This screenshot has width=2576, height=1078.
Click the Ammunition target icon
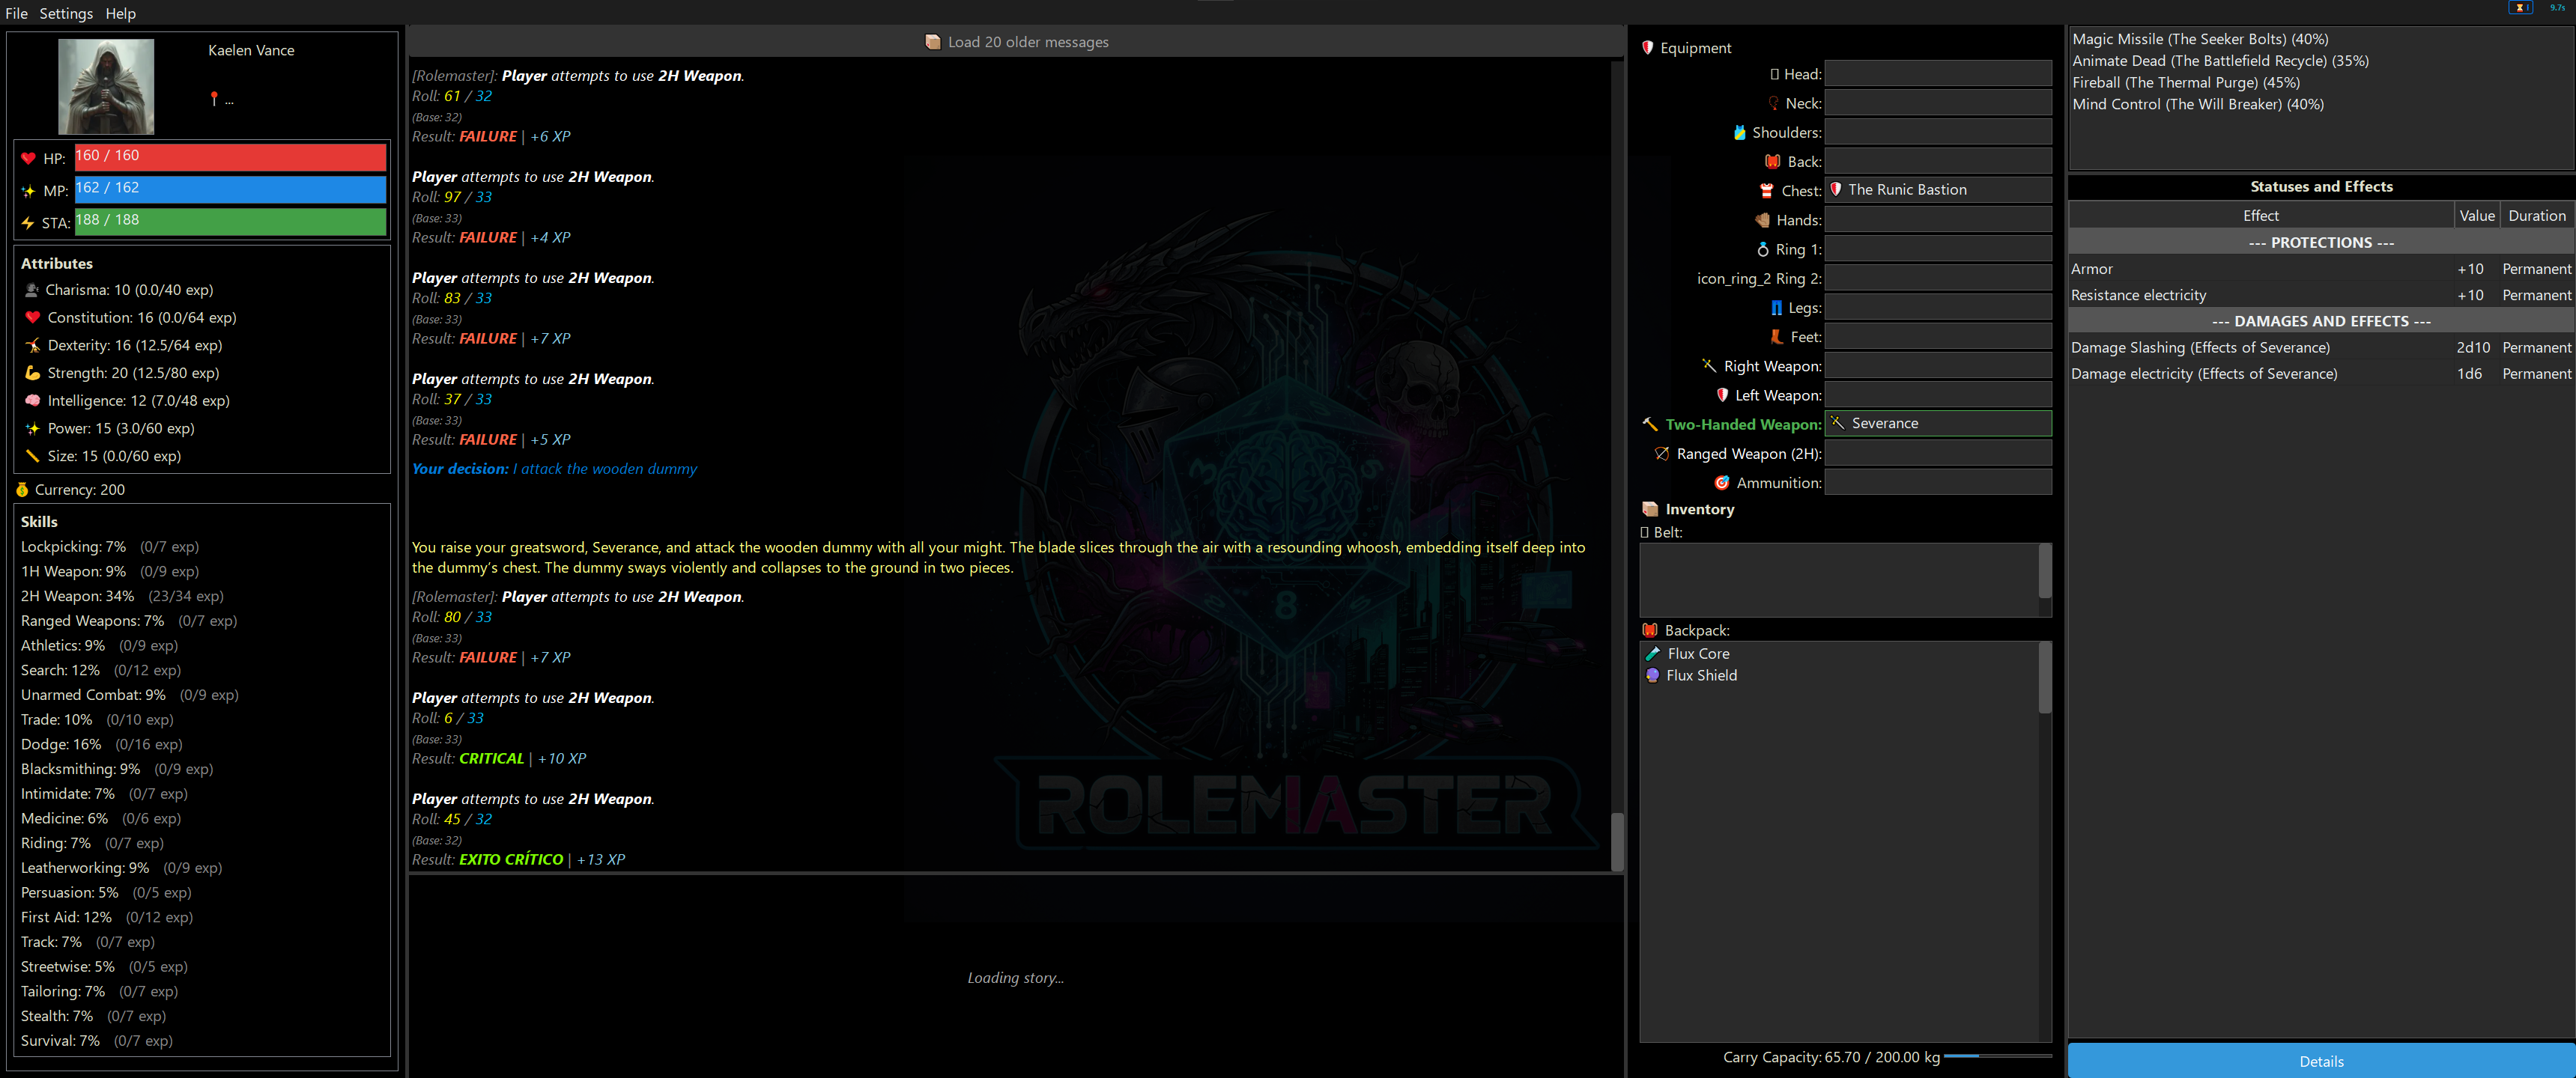coord(1722,483)
